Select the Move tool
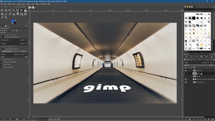 coord(2,10)
